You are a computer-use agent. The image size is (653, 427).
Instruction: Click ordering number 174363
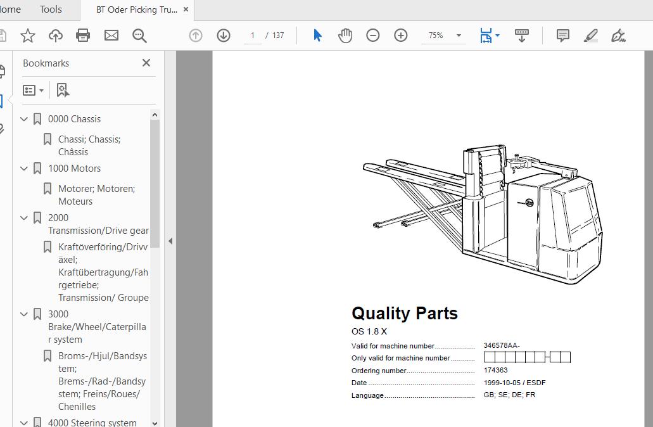(495, 370)
